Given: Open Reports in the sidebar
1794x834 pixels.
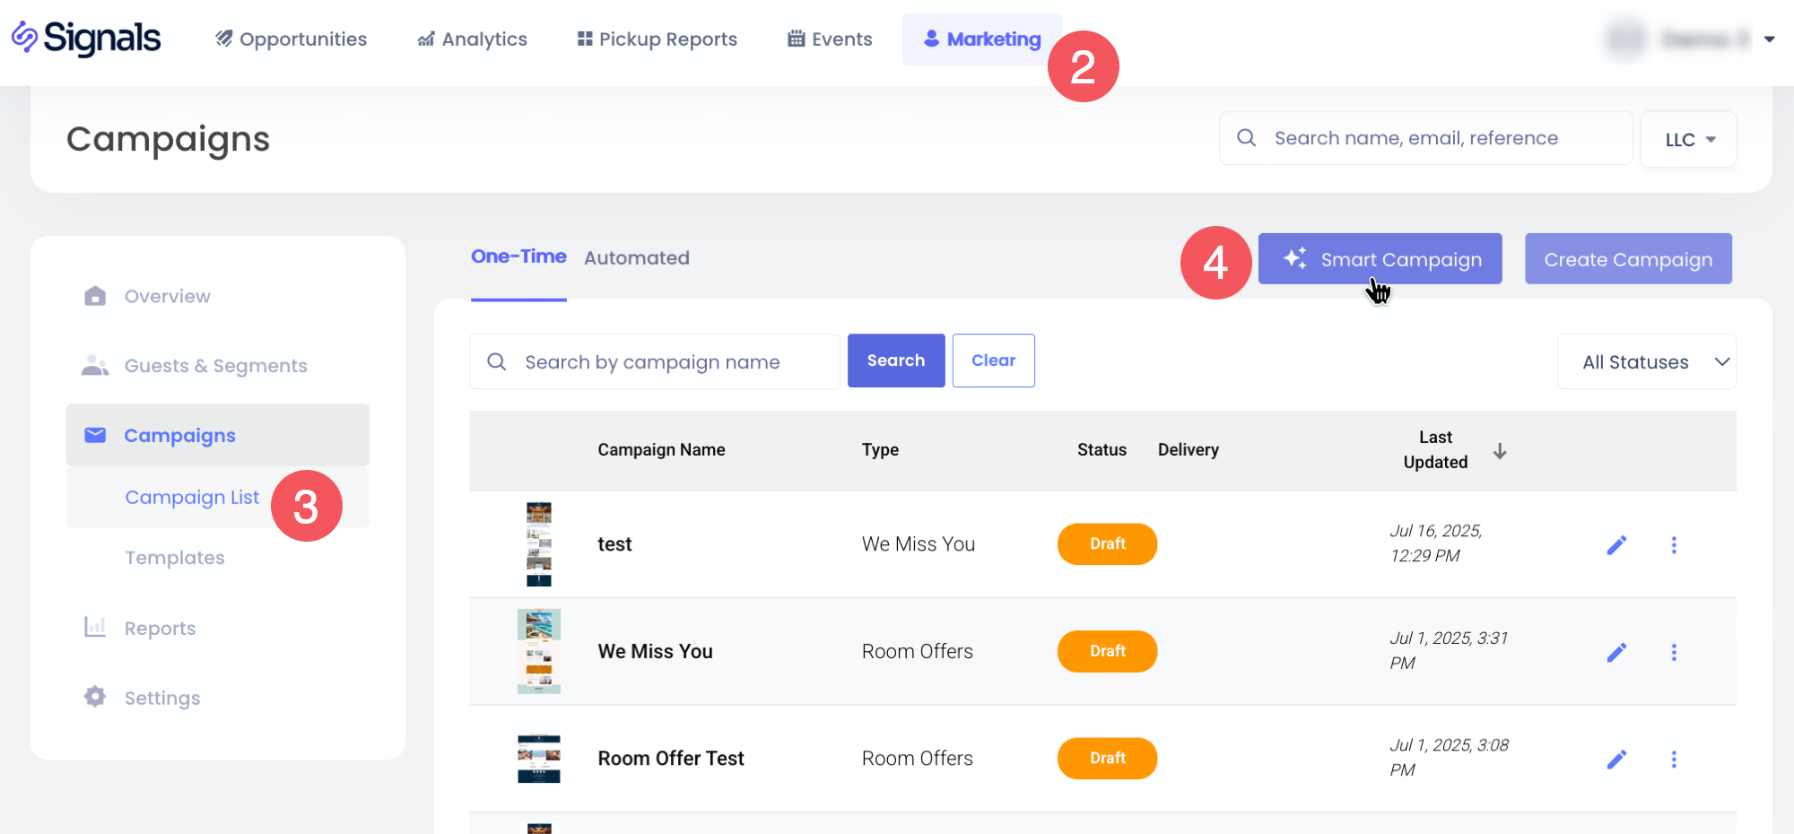Looking at the screenshot, I should coord(160,628).
